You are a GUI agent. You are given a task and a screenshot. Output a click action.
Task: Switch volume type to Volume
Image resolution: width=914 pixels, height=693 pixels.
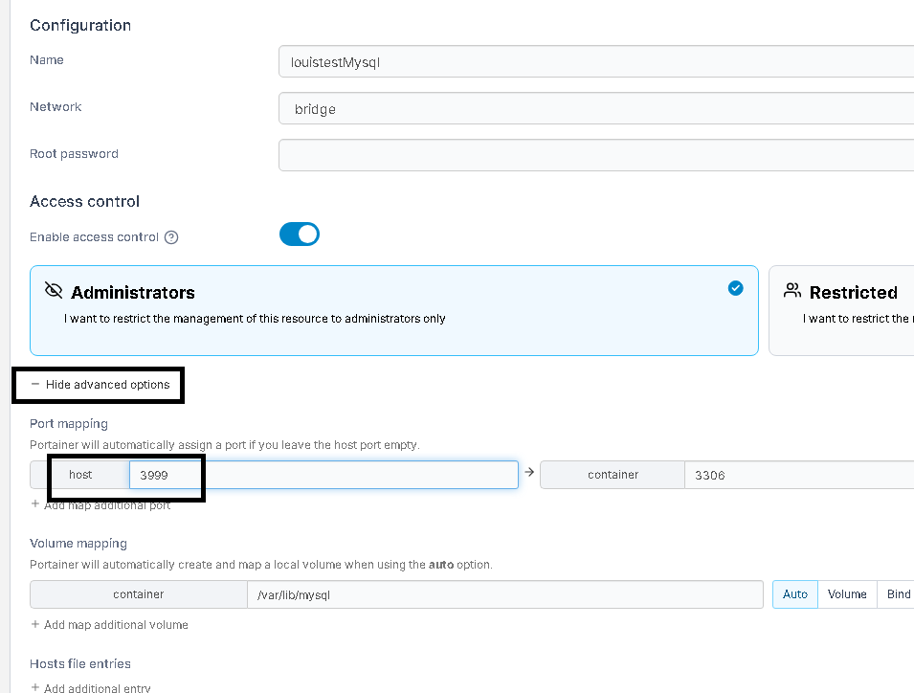pos(847,593)
